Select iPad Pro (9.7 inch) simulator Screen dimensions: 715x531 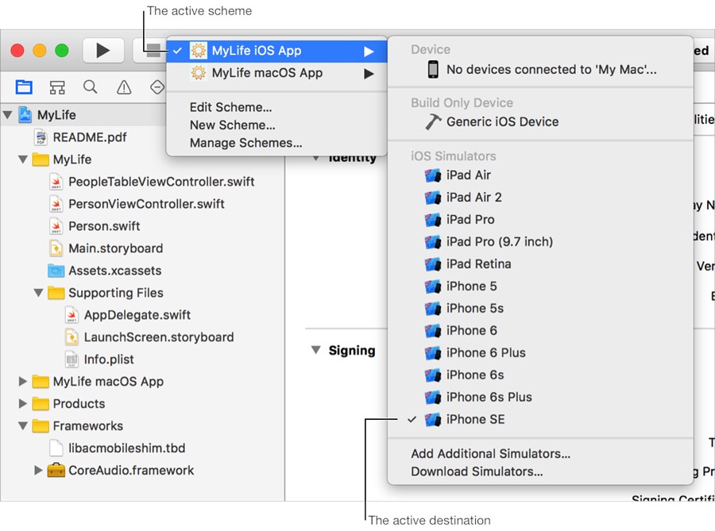tap(499, 241)
